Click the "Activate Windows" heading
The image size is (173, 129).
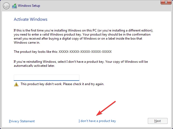31,19
